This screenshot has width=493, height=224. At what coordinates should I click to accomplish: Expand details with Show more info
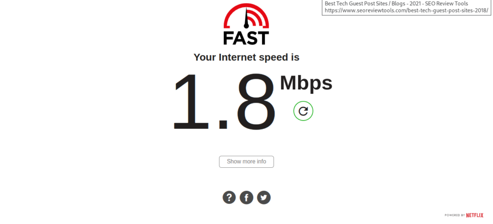click(x=246, y=162)
